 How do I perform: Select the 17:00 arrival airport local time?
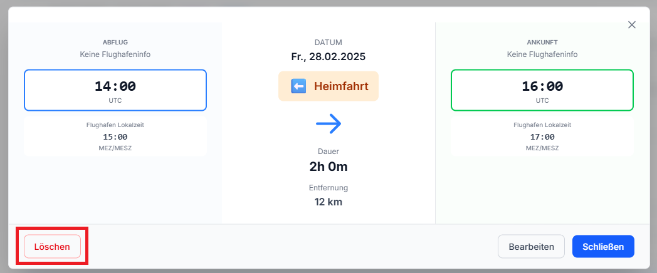(x=542, y=137)
